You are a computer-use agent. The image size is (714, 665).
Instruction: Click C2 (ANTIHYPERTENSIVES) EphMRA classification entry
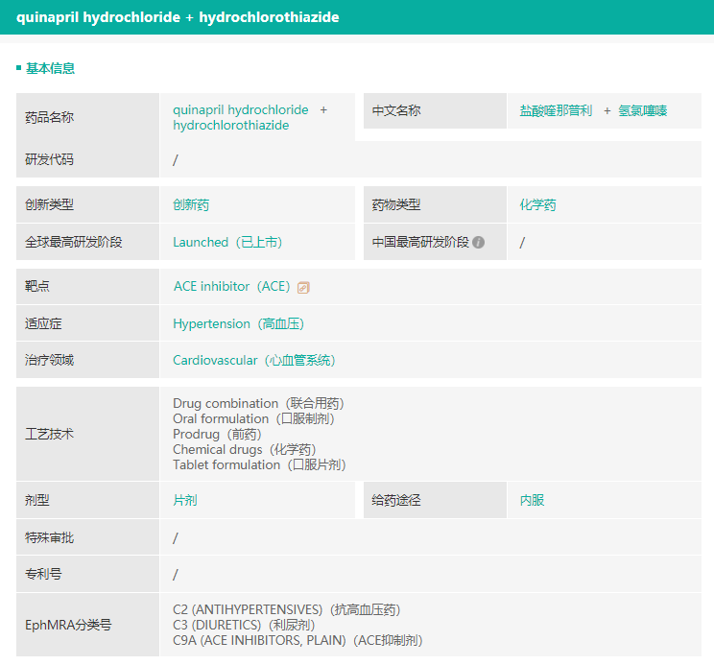pos(286,609)
